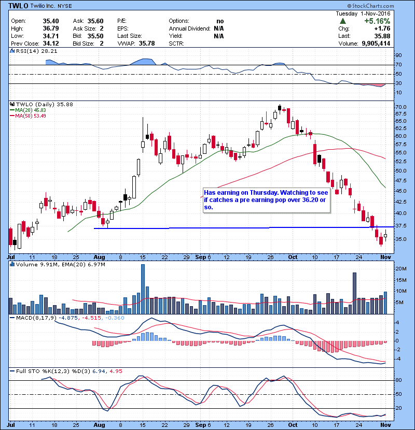Select the green MA(20) 45.83 legend entry
415x430 pixels.
pyautogui.click(x=28, y=110)
